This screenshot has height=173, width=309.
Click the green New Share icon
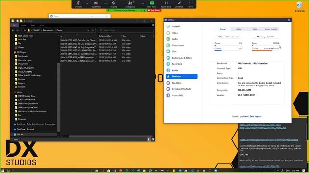[152, 3]
